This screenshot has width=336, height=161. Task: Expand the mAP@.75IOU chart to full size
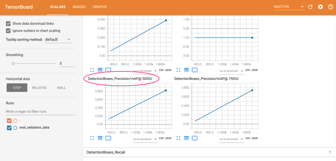click(178, 138)
